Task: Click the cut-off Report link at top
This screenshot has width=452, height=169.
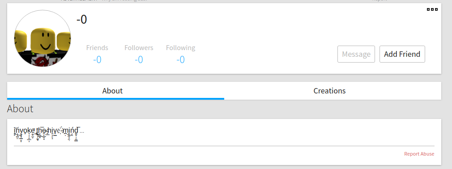Action: point(380,0)
